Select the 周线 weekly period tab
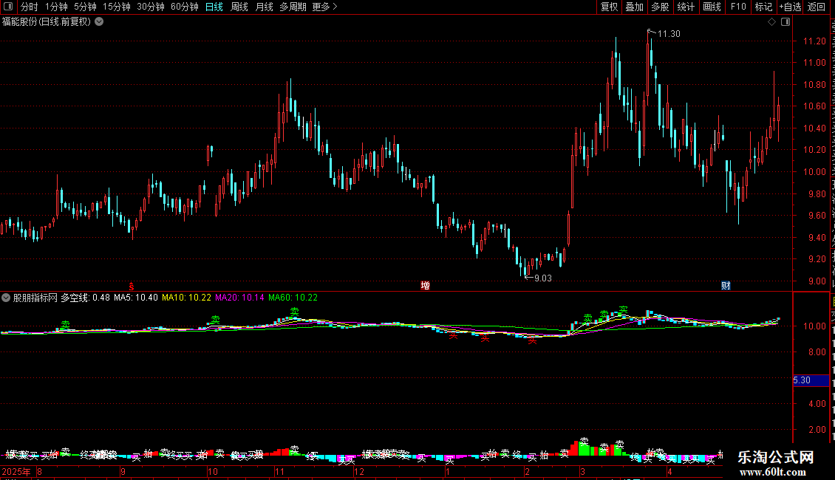This screenshot has height=480, width=835. tap(239, 7)
